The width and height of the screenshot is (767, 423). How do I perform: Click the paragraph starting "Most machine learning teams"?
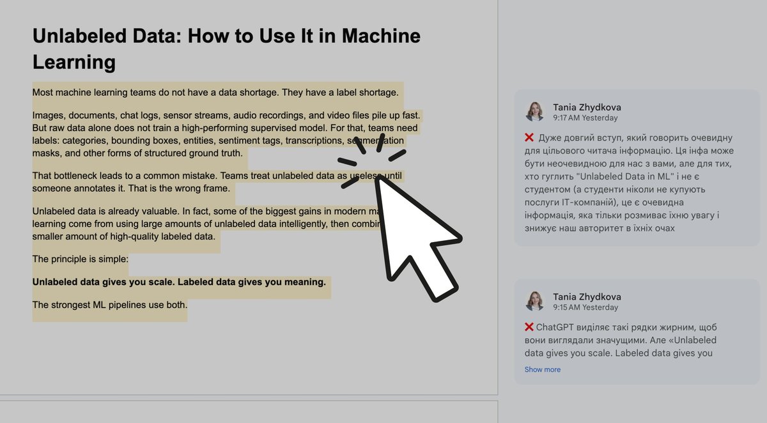pyautogui.click(x=215, y=93)
